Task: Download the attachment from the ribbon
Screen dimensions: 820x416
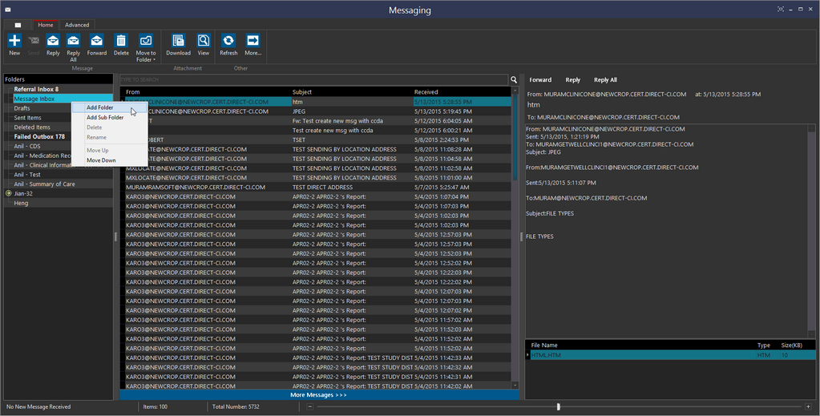Action: click(x=178, y=41)
